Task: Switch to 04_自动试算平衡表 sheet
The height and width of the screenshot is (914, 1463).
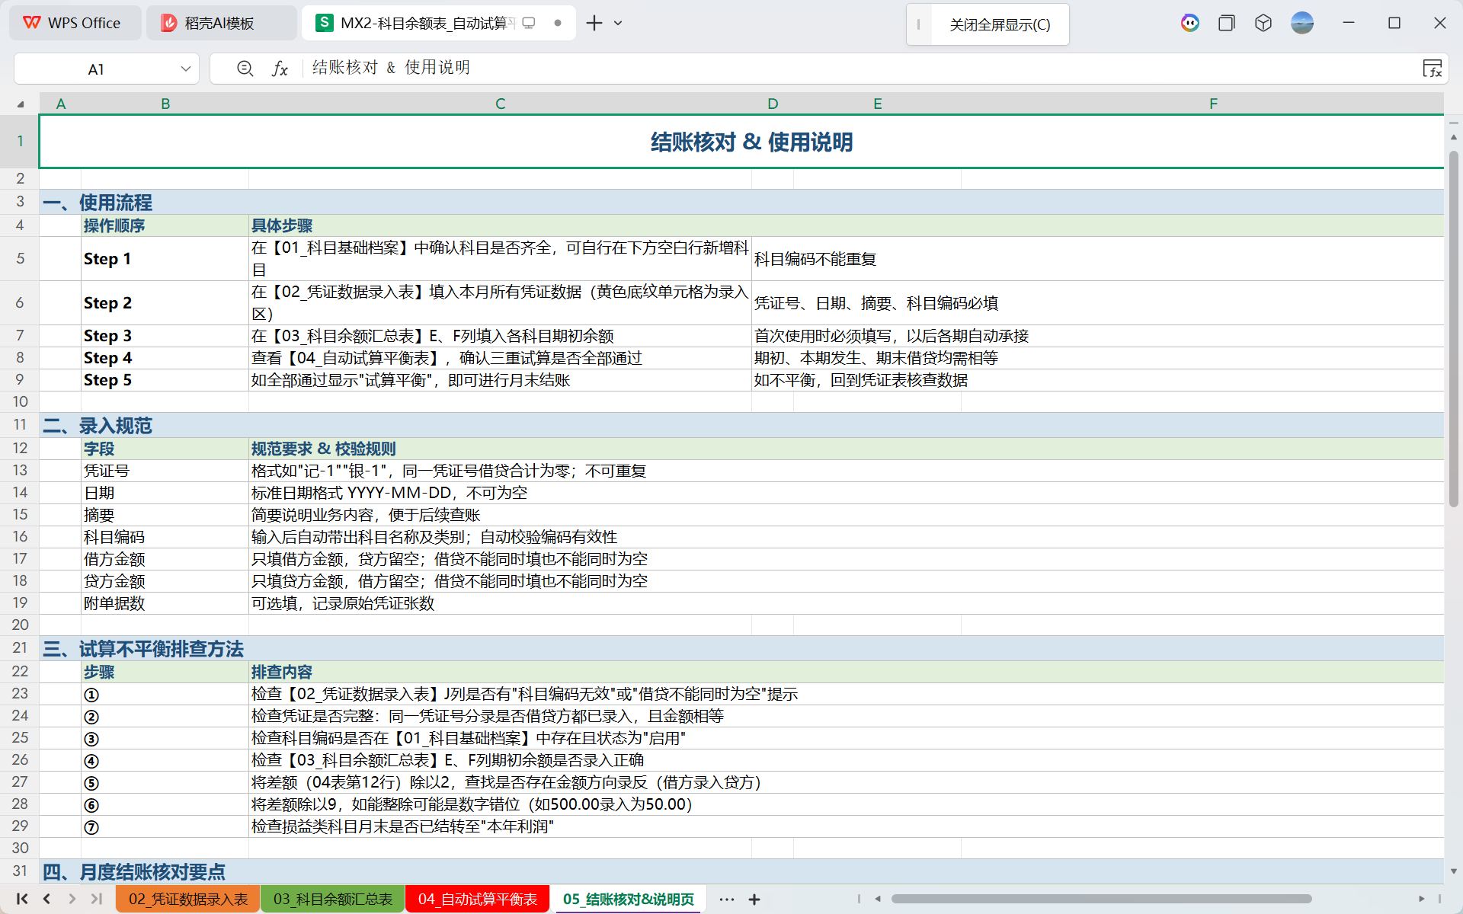Action: [x=478, y=899]
